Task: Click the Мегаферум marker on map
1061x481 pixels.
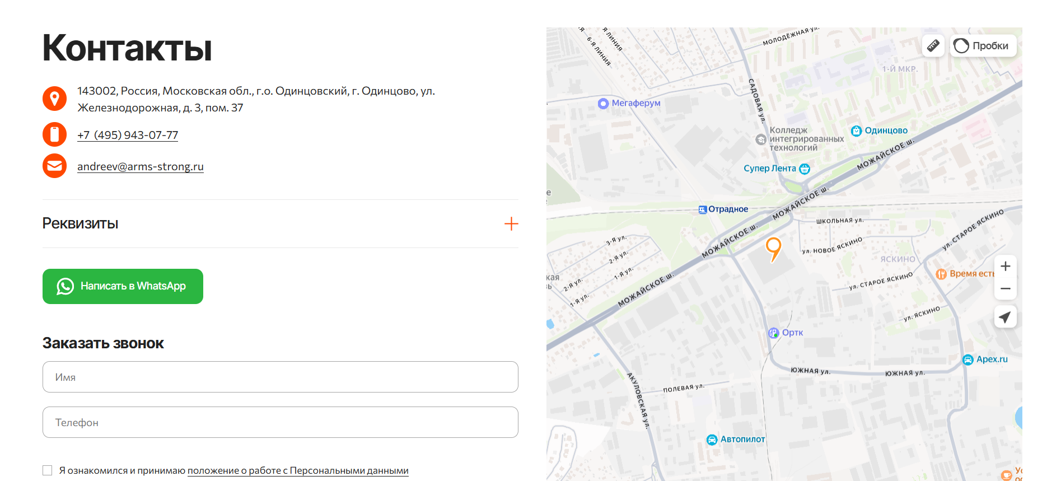Action: (x=603, y=104)
